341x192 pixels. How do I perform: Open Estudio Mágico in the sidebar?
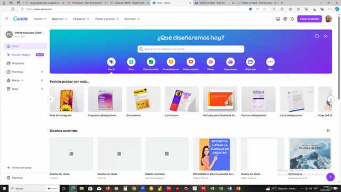click(25, 55)
